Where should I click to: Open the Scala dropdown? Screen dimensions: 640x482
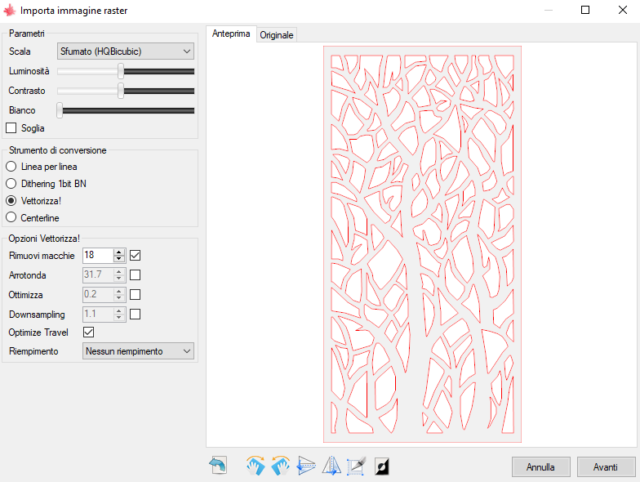coord(126,51)
